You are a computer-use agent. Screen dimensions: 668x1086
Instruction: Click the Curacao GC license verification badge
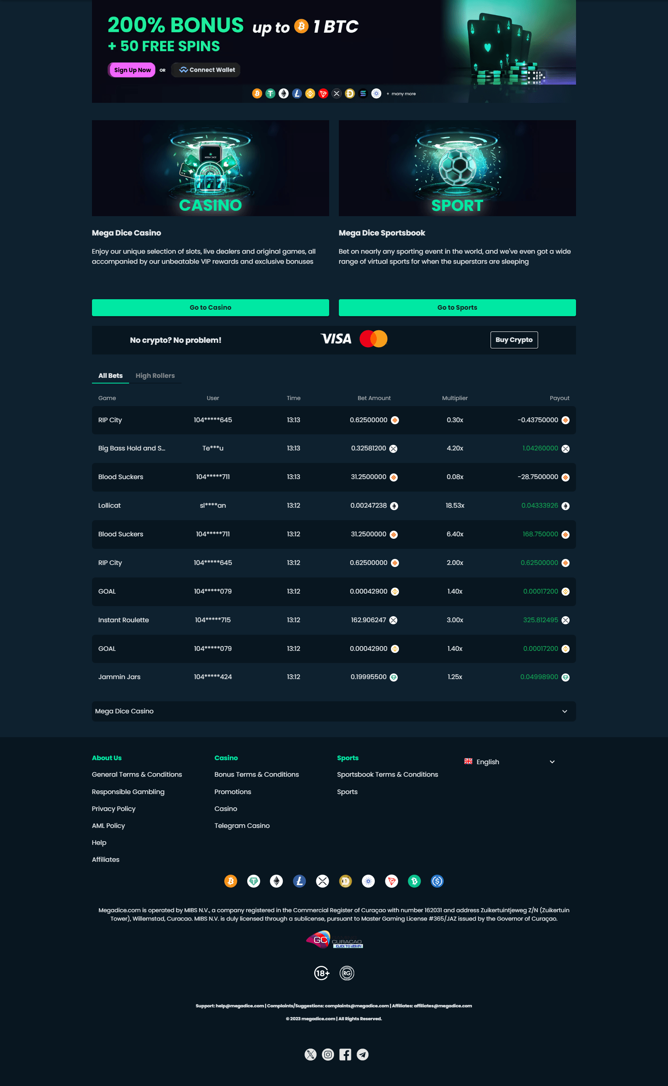click(x=334, y=940)
